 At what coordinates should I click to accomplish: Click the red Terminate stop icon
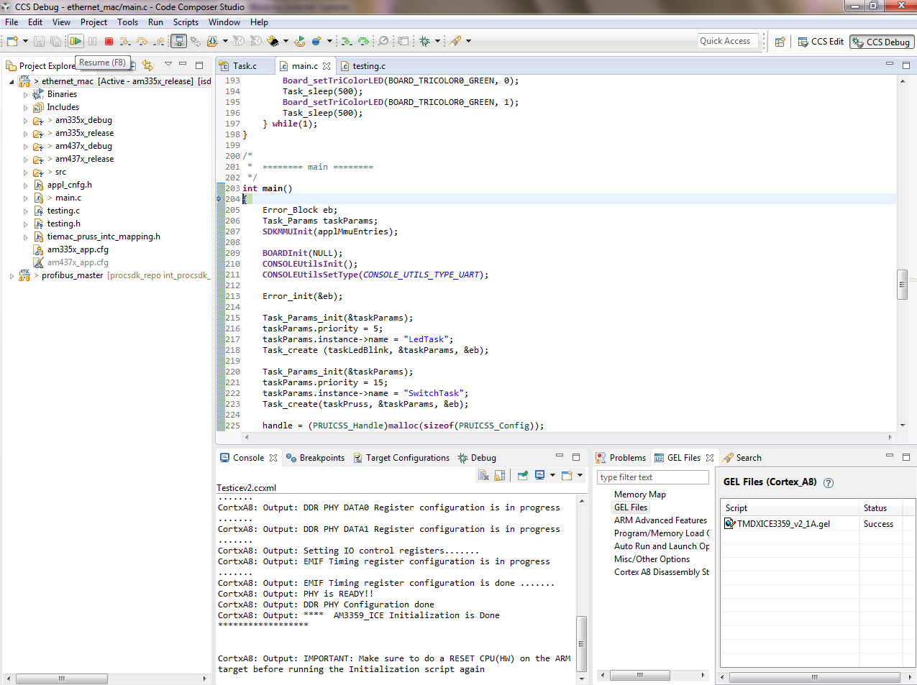109,41
